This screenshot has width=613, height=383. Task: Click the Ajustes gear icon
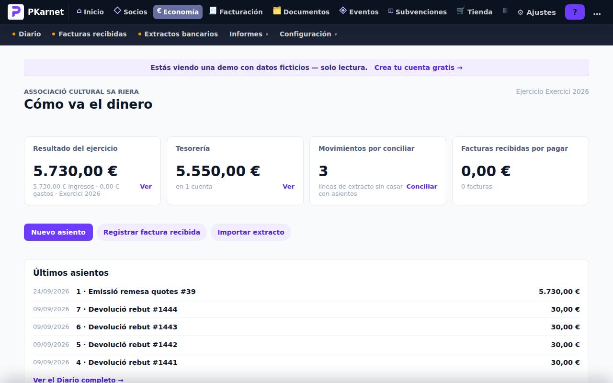tap(521, 12)
